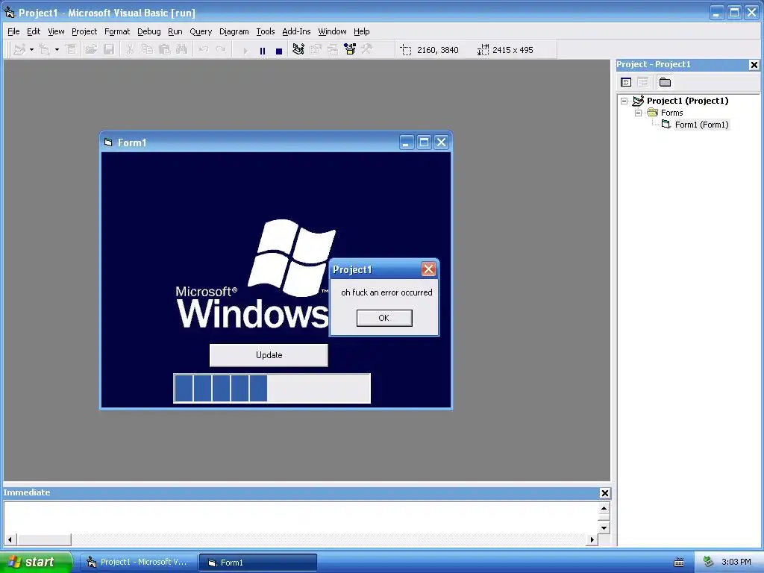The image size is (764, 573).
Task: Close the Form1 window
Action: [441, 143]
